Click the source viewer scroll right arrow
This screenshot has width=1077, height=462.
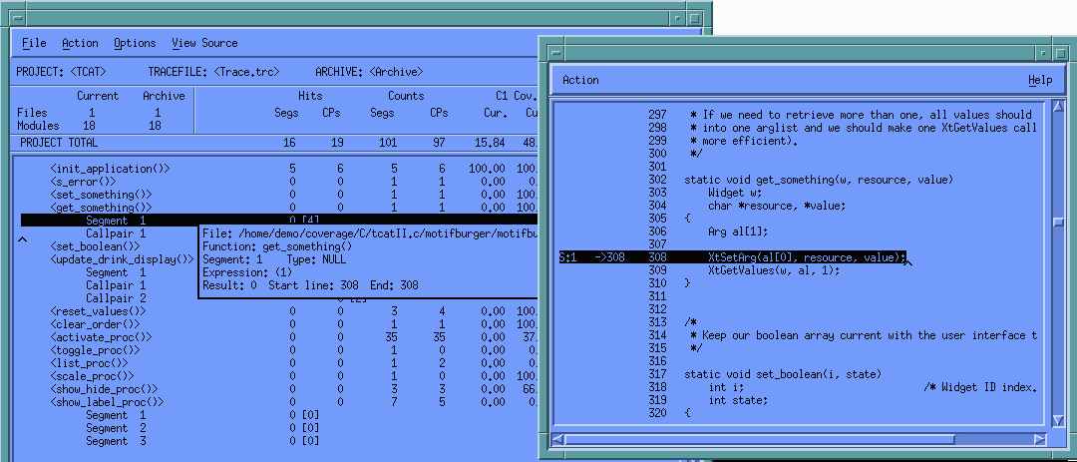point(1039,437)
